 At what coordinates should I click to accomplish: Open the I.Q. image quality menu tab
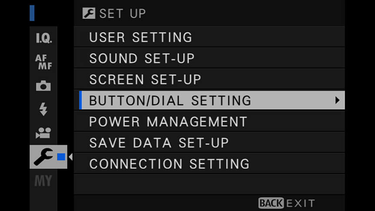coord(43,39)
